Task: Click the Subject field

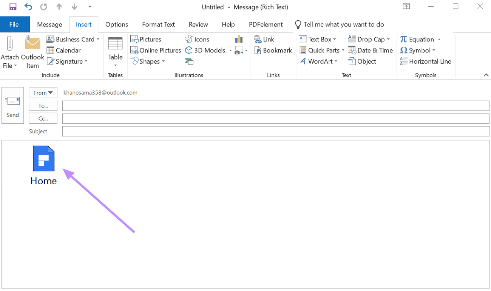Action: click(x=276, y=131)
